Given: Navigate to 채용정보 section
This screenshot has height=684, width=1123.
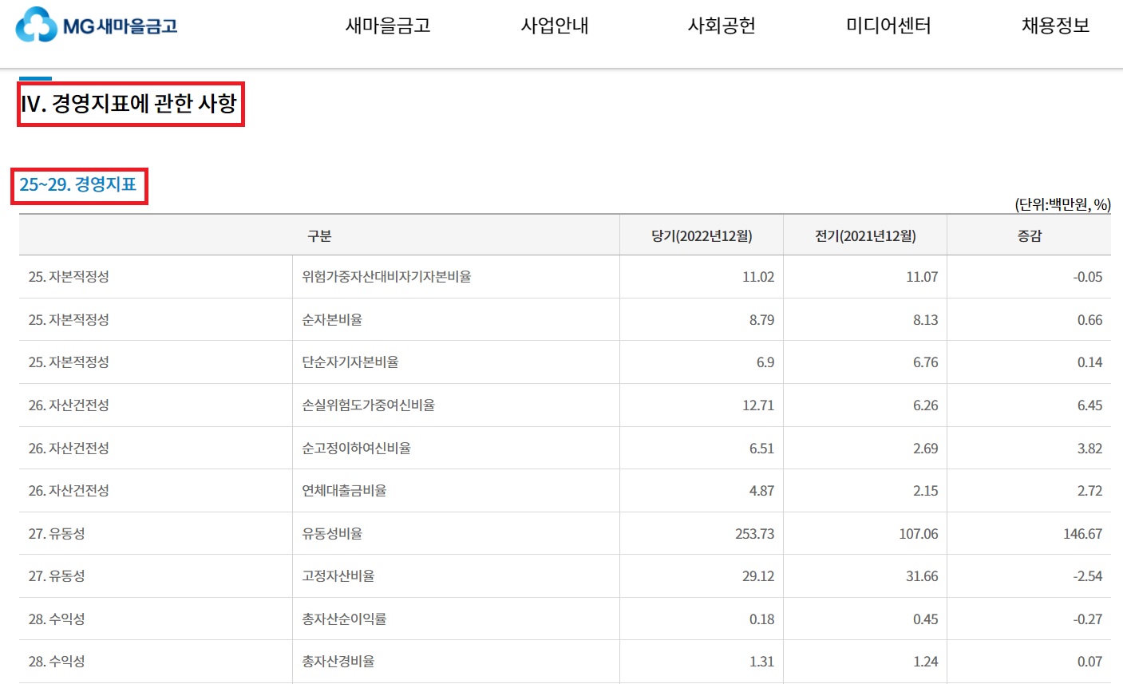Looking at the screenshot, I should (1054, 25).
